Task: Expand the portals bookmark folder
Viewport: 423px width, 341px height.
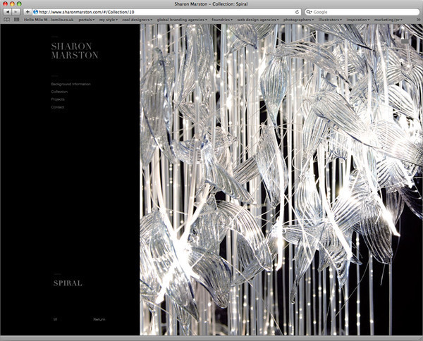Action: click(x=87, y=20)
